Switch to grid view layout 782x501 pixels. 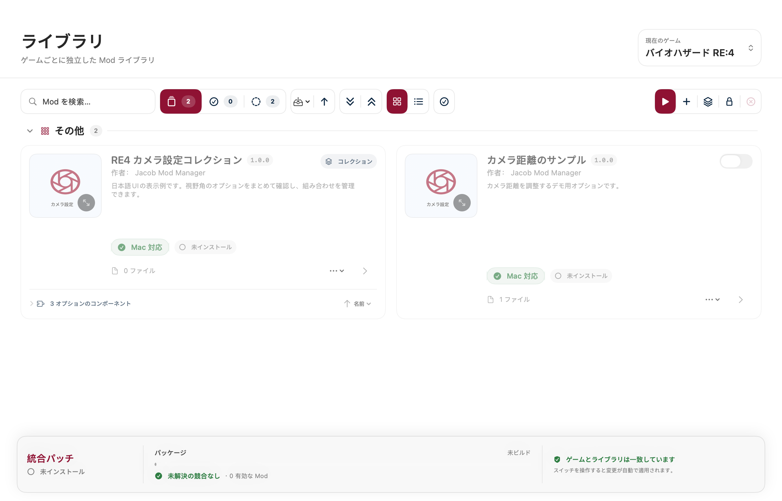click(x=397, y=101)
